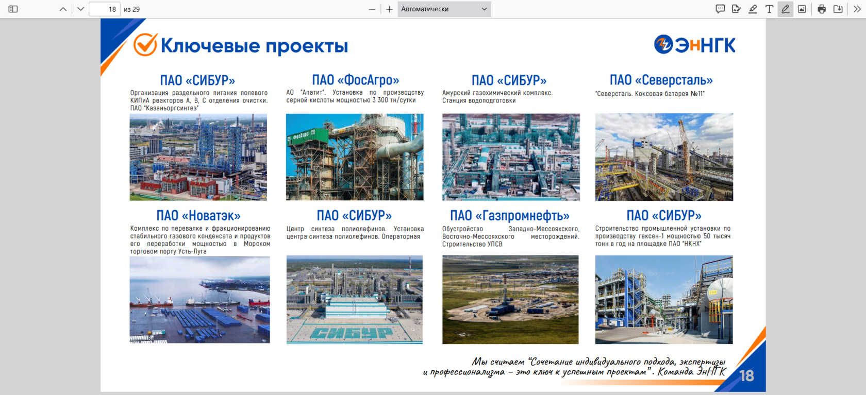Click the text 'Строительство УПСВ'
The width and height of the screenshot is (866, 395).
pos(472,244)
